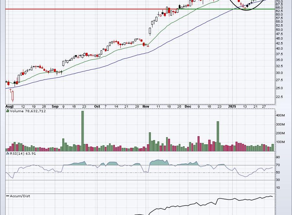Click the '60.0' price axis label
Image resolution: width=292 pixels, height=215 pixels.
coord(279,15)
